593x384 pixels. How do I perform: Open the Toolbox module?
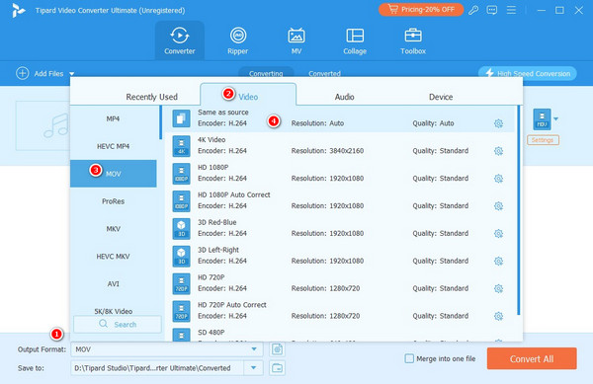click(x=413, y=40)
